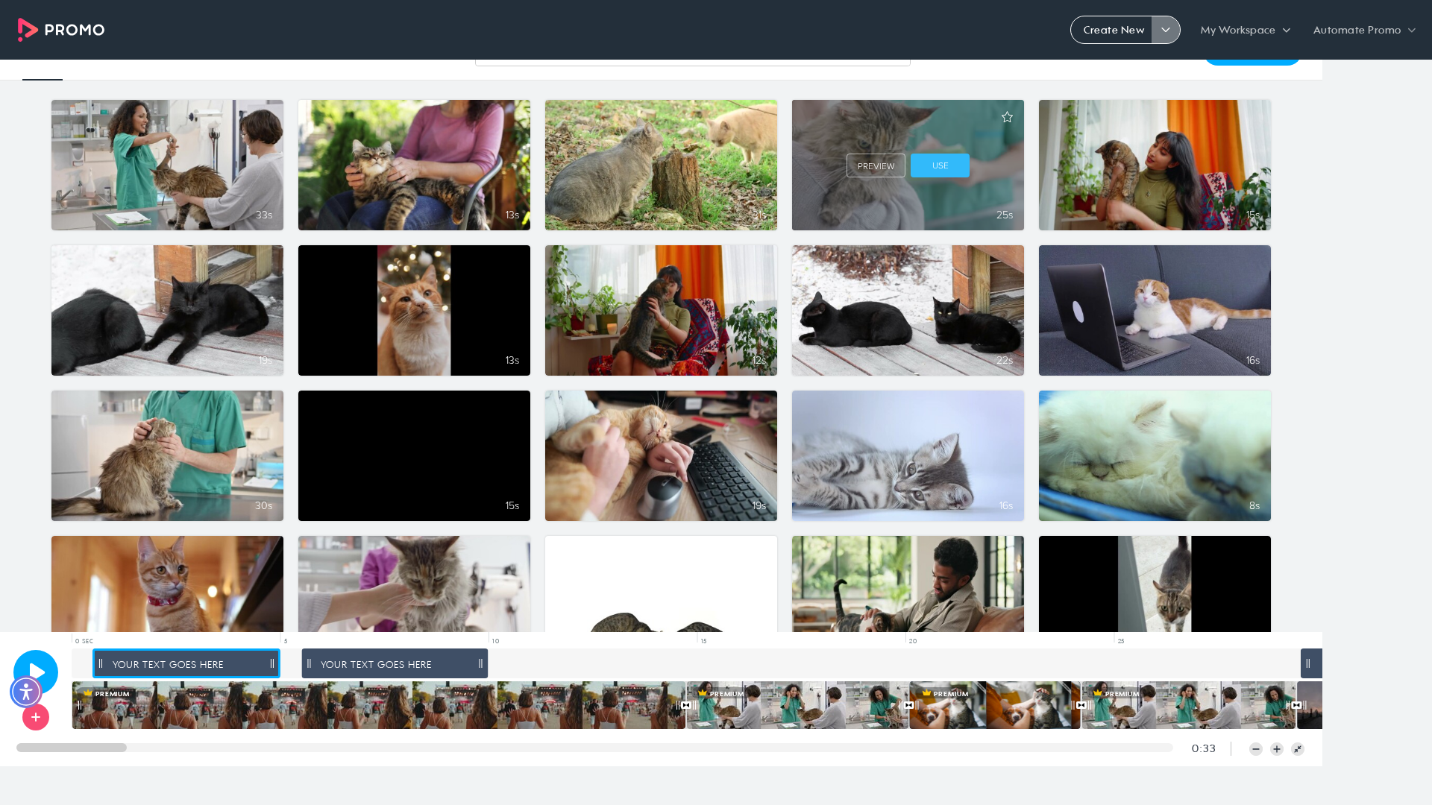Select the 31s cats by tree stump thumbnail

click(x=661, y=165)
